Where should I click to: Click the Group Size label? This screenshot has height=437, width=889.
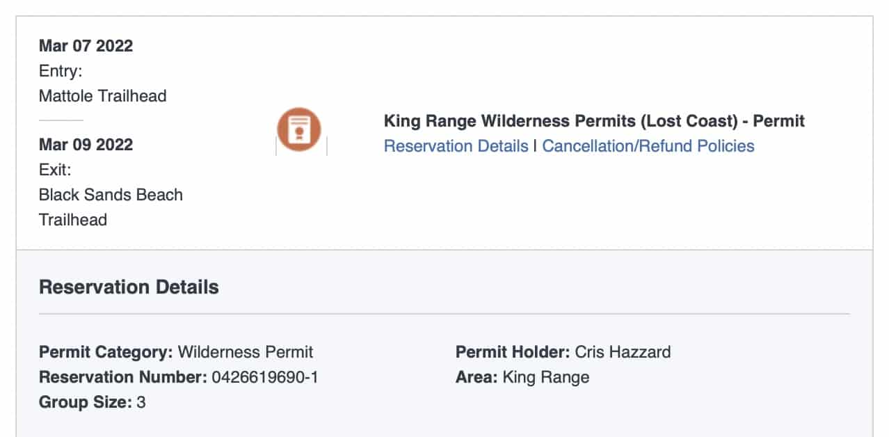[86, 402]
